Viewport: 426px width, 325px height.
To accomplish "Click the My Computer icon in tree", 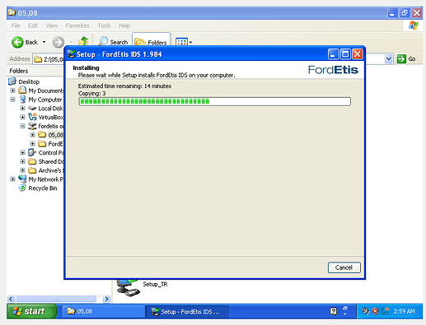I will (x=23, y=99).
